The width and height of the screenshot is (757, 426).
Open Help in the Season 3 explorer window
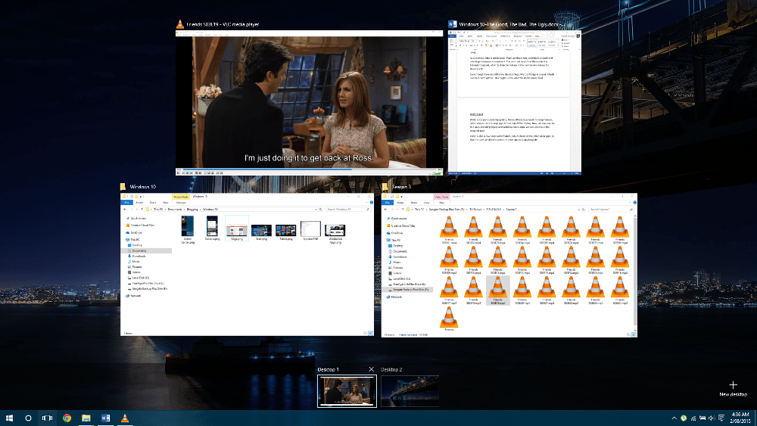[634, 203]
